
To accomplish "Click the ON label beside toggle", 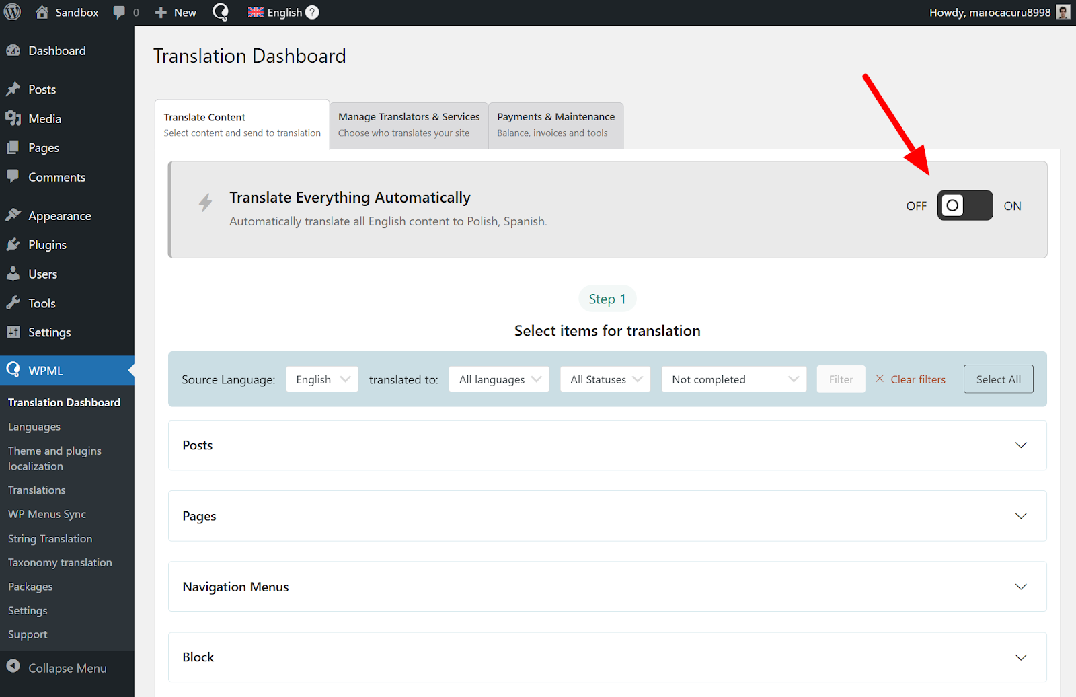I will click(1012, 206).
